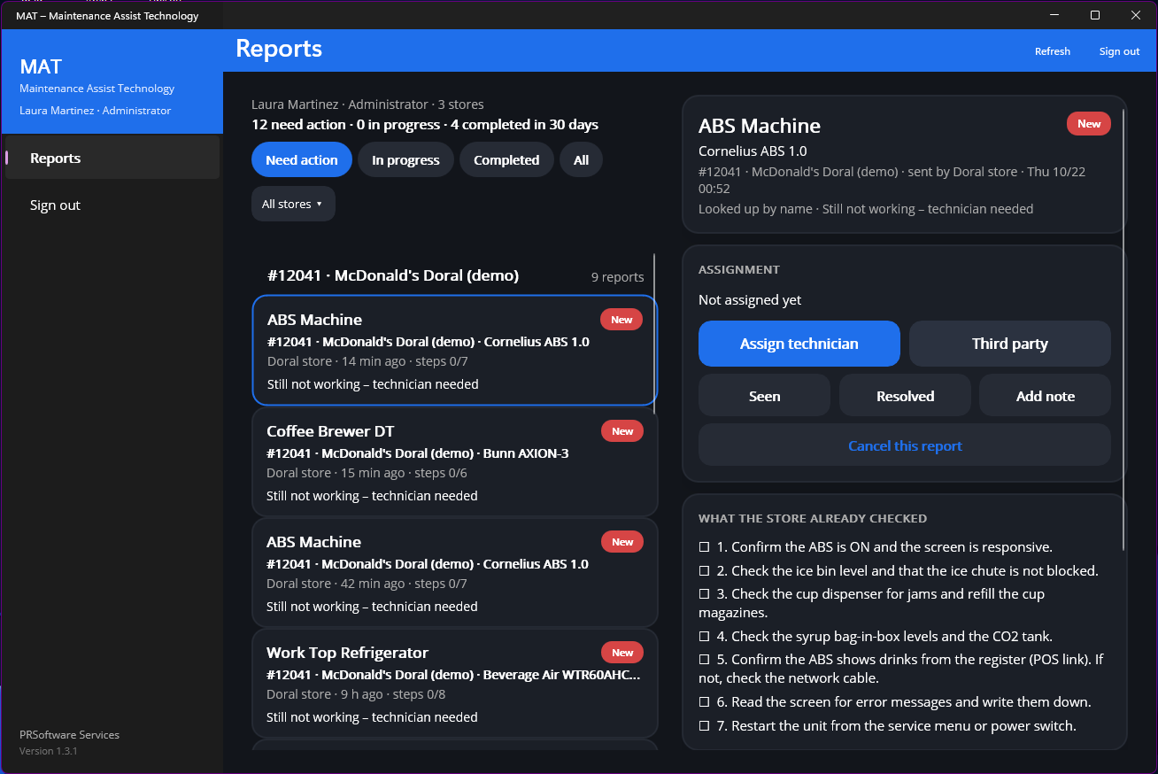
Task: Click the New badge on Work Top Refrigerator
Action: [x=622, y=653]
